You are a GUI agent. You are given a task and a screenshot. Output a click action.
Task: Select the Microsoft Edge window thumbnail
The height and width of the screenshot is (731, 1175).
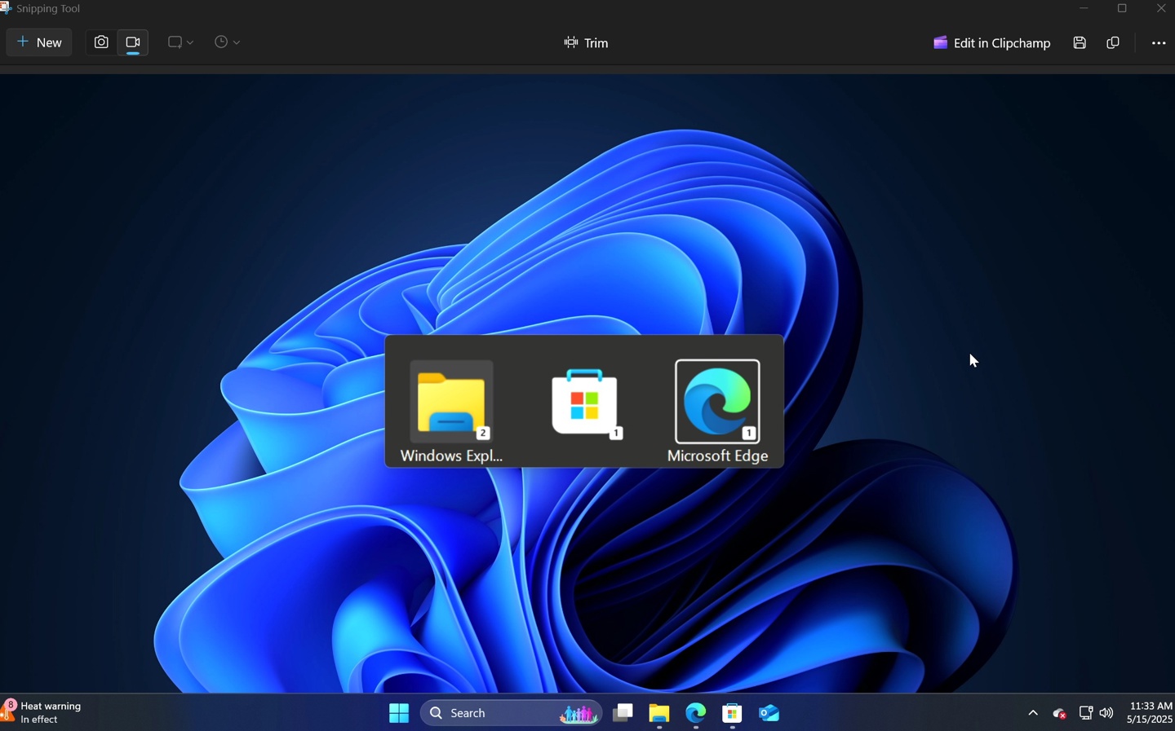coord(716,403)
